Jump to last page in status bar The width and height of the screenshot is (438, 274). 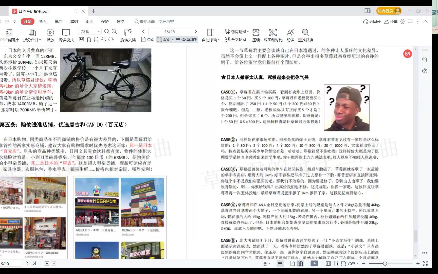(x=34, y=264)
